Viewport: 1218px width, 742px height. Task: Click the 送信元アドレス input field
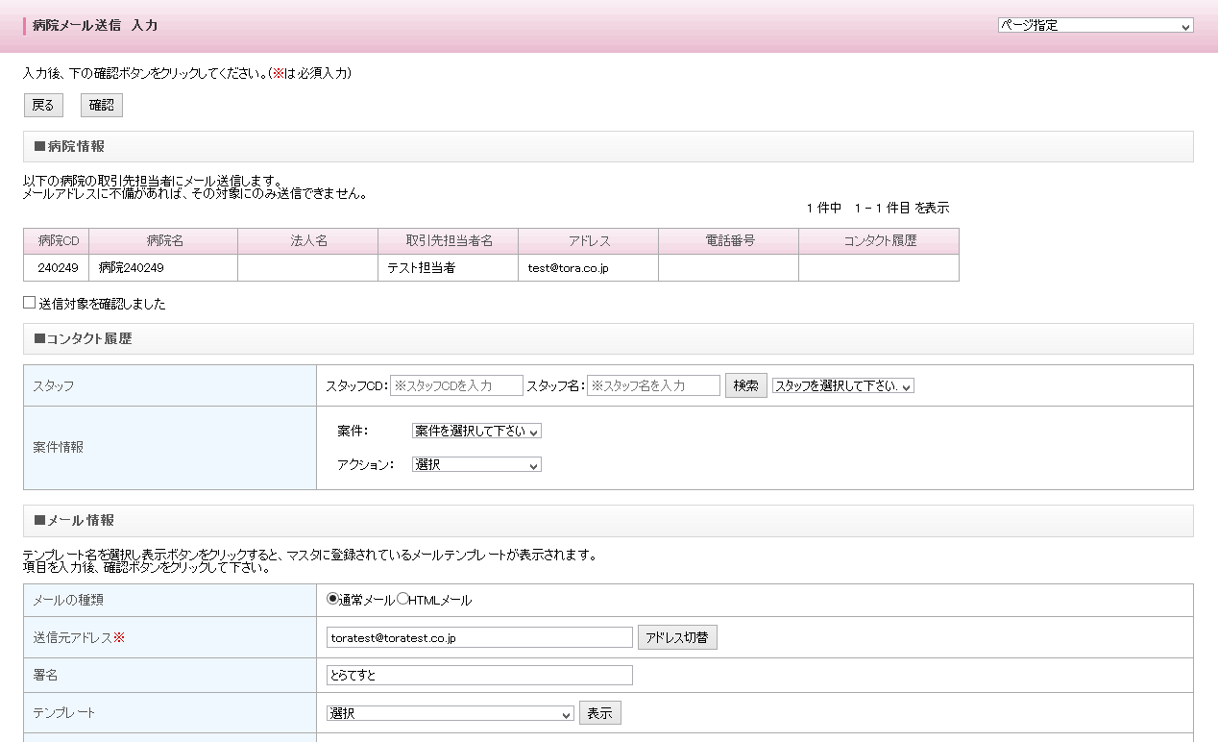tap(479, 637)
